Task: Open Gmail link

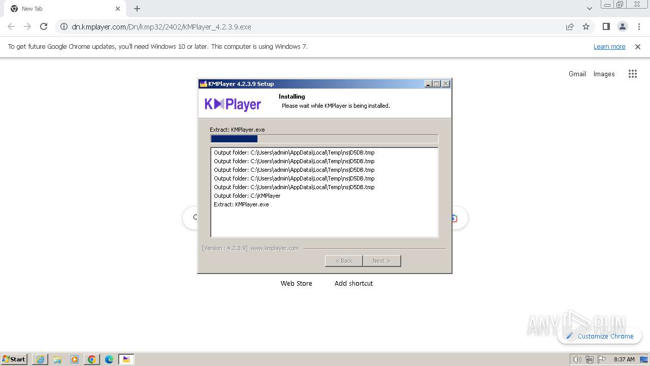Action: point(577,74)
